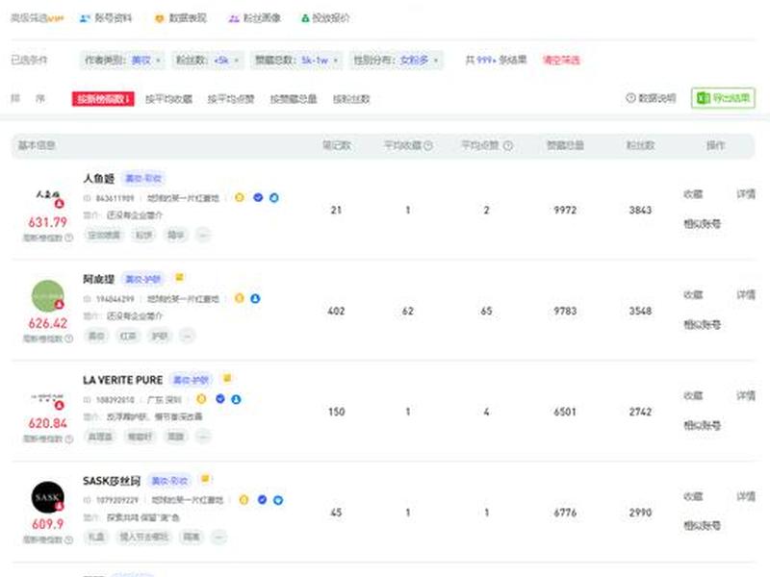Switch to the 数据表现 filter tab
The image size is (770, 577).
(x=181, y=18)
